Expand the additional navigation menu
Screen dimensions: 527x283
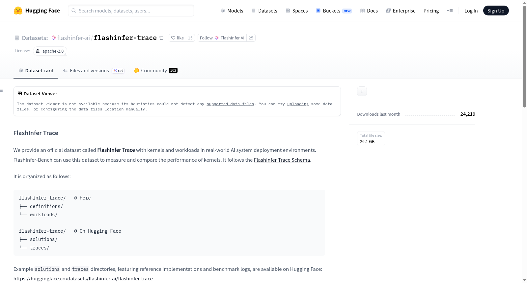pyautogui.click(x=450, y=11)
